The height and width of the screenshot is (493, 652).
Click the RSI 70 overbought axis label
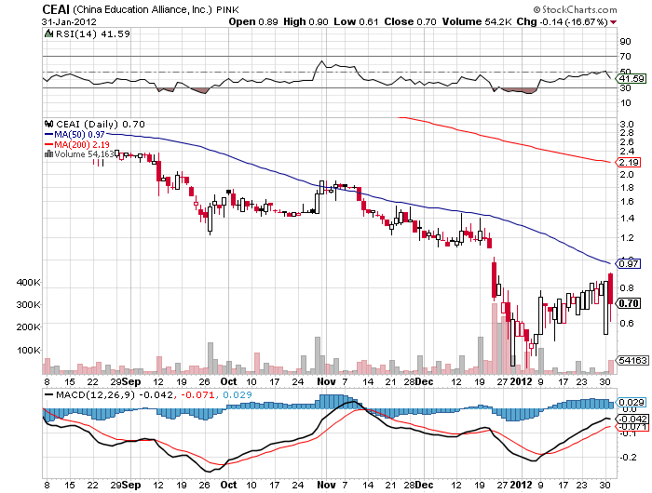coord(625,56)
